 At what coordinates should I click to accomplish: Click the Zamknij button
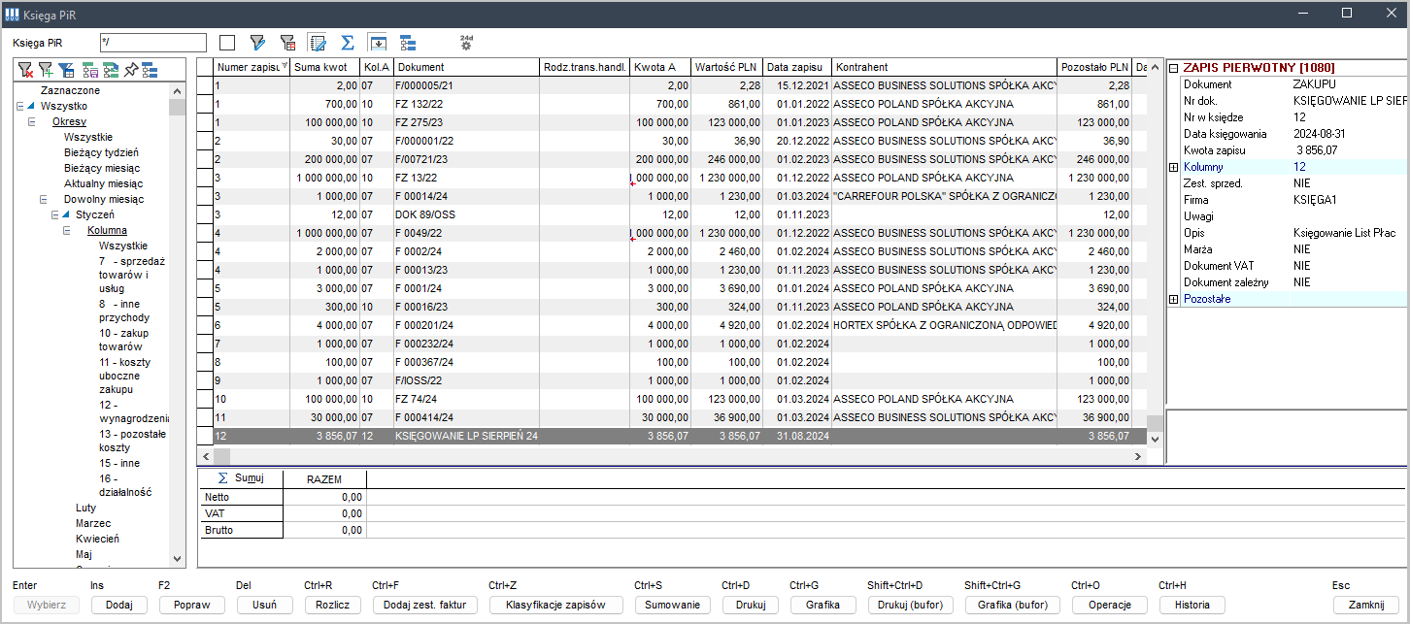point(1366,605)
